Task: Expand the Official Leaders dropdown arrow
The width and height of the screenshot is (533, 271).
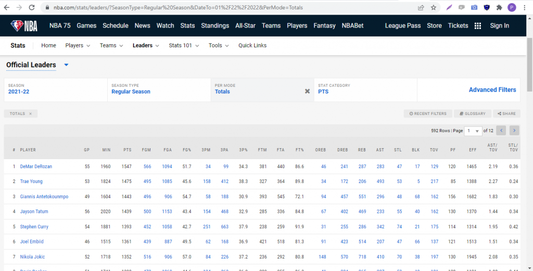Action: (x=66, y=65)
